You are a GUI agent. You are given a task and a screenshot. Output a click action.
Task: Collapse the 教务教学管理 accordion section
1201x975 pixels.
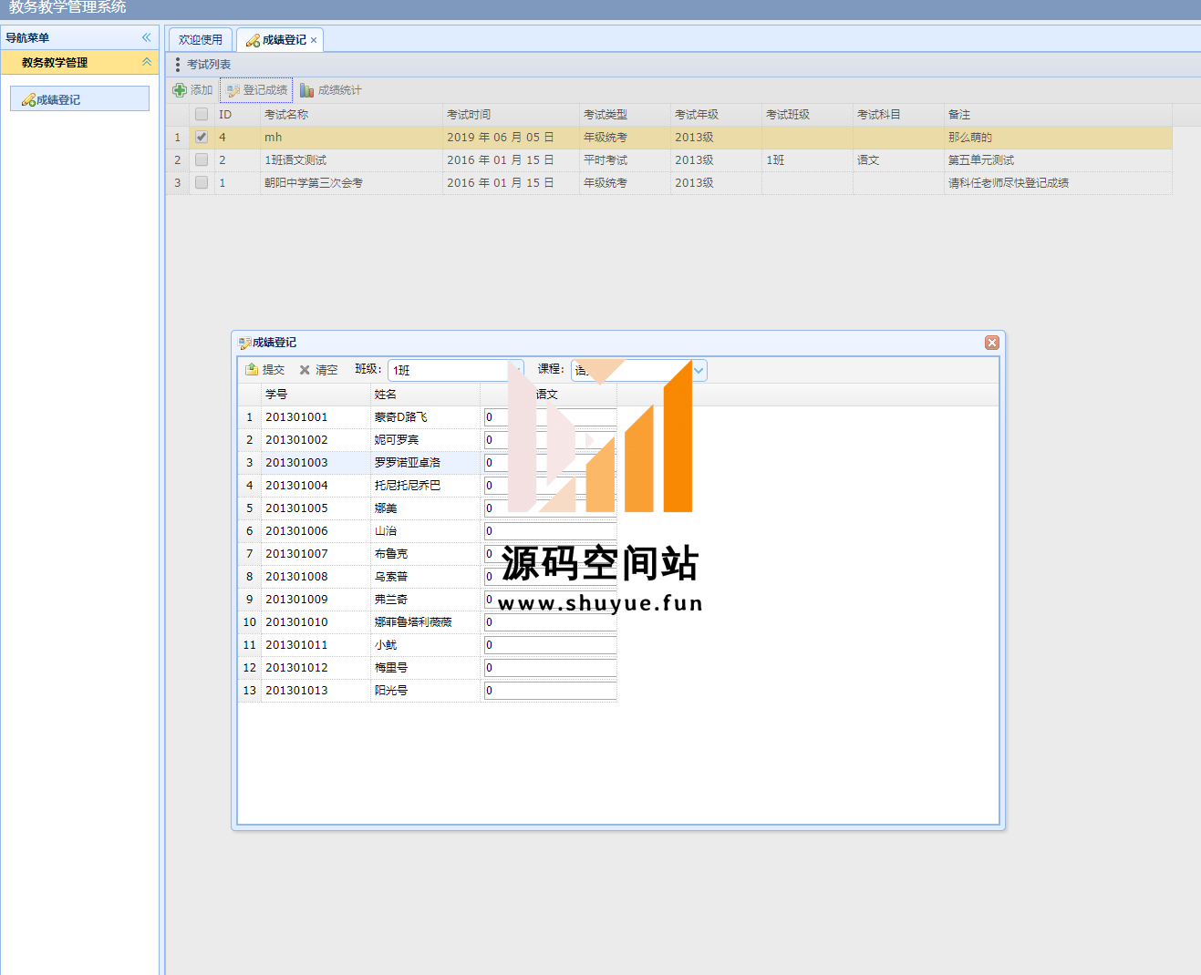pos(147,62)
